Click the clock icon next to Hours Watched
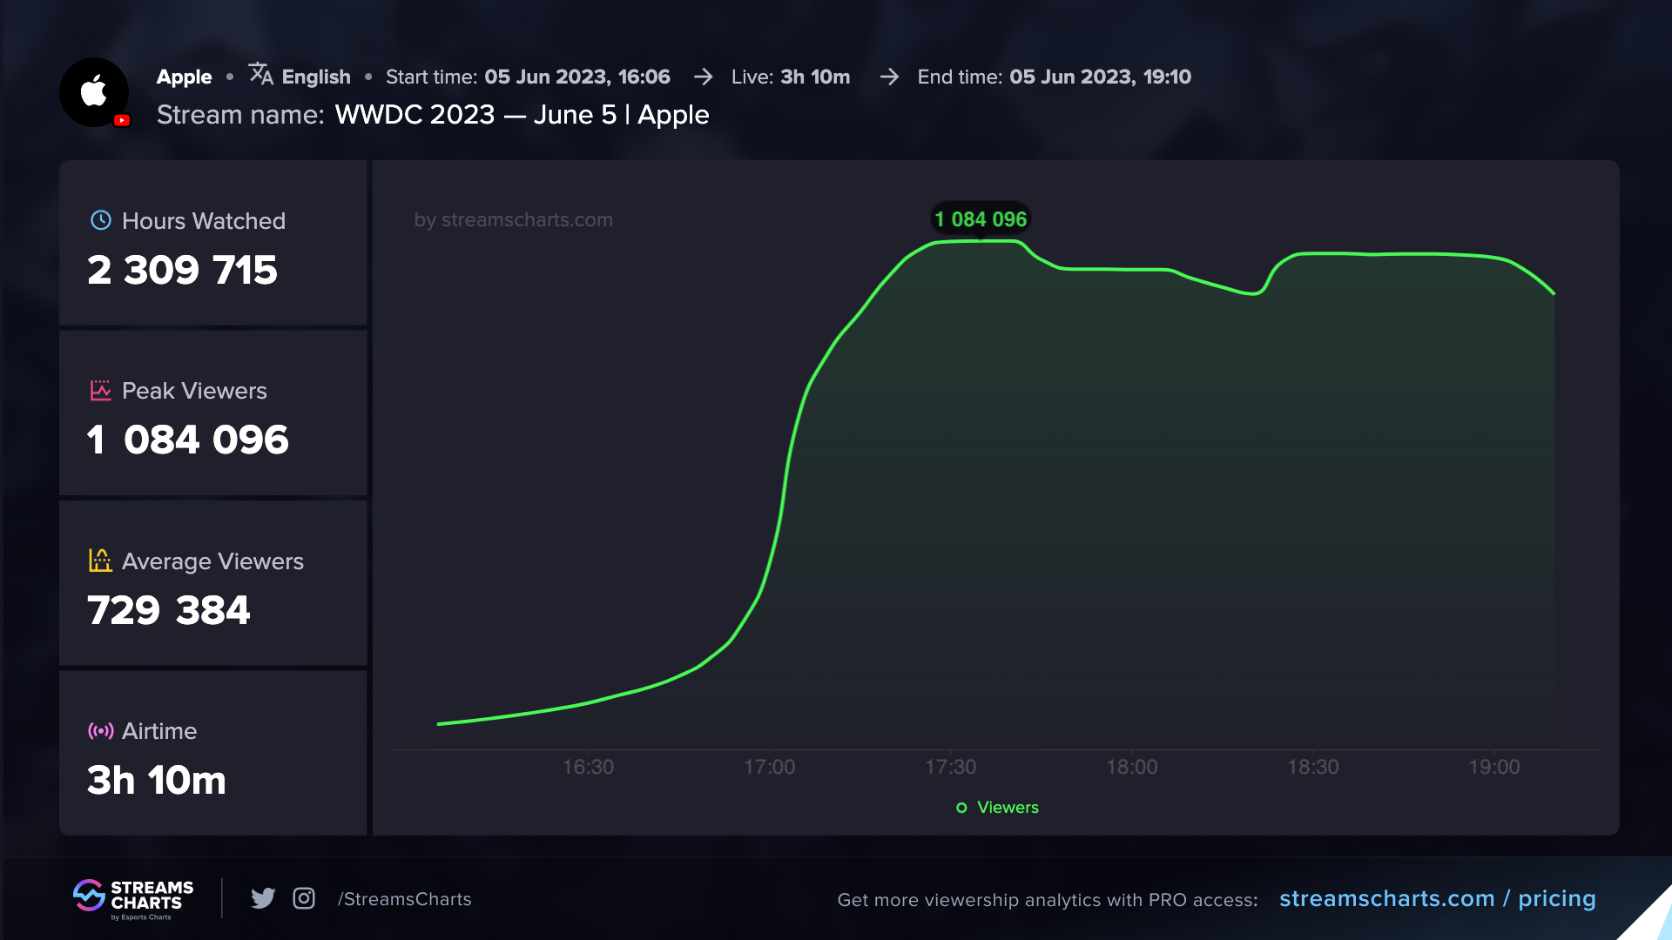 tap(99, 220)
